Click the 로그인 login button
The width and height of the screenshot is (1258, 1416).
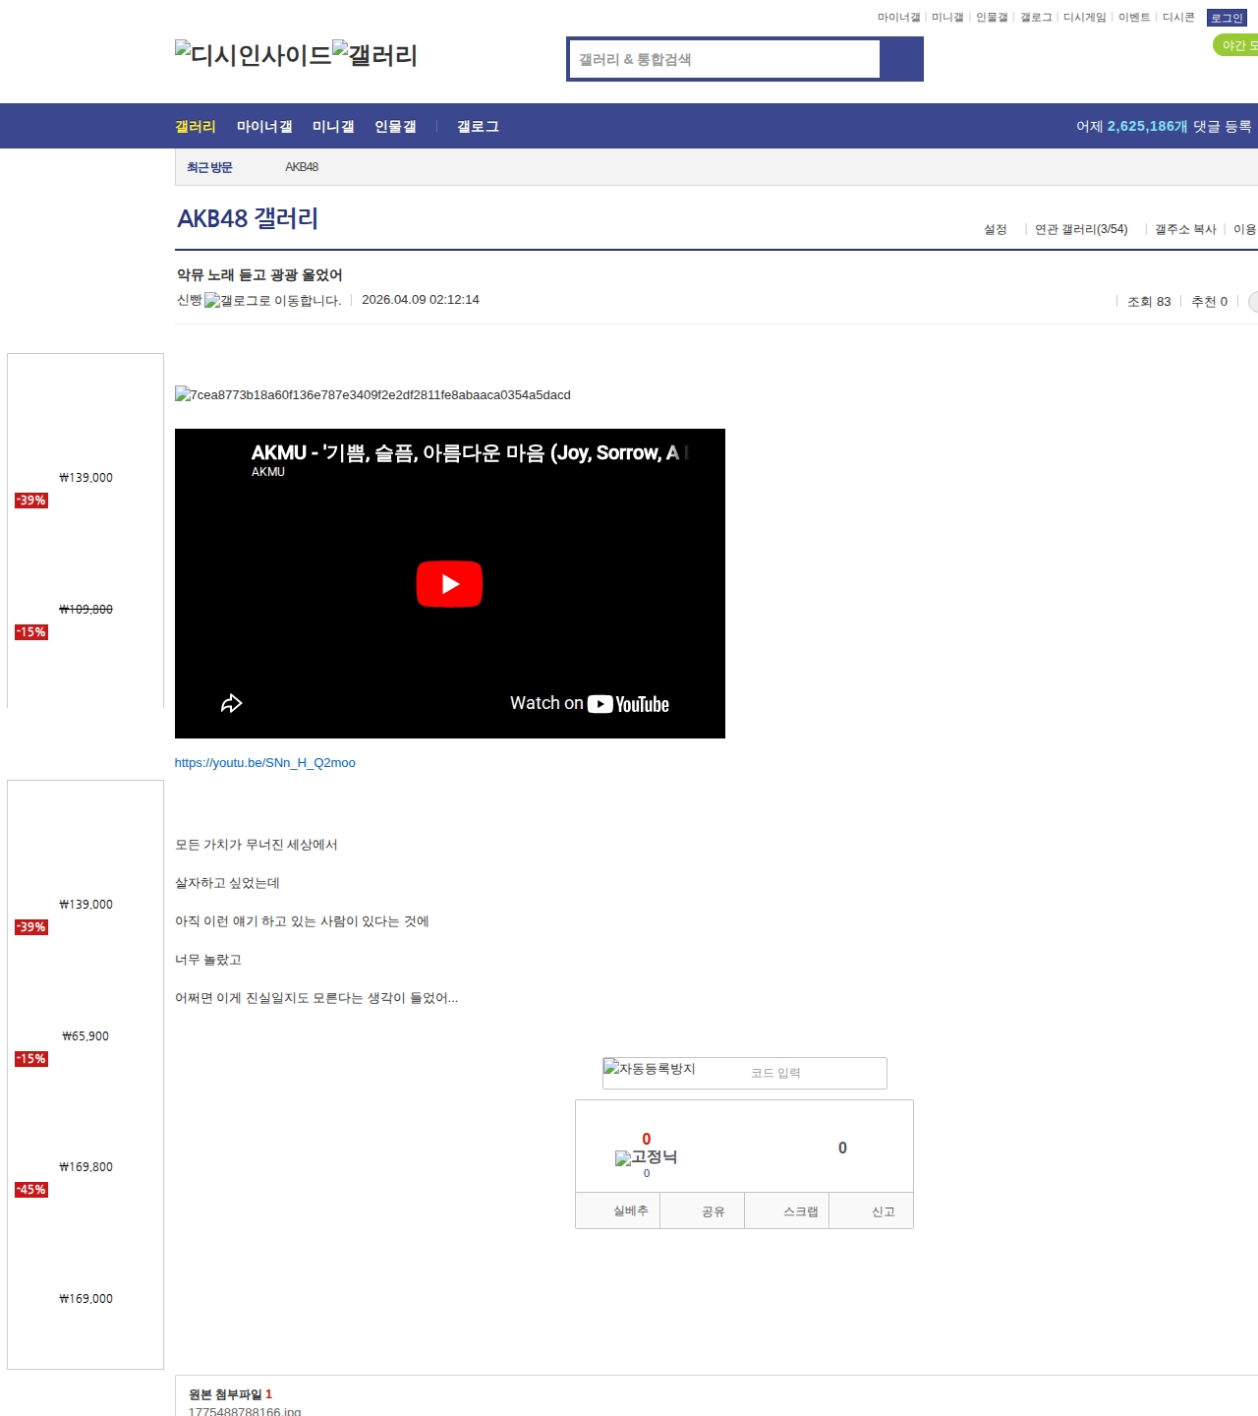coord(1226,18)
